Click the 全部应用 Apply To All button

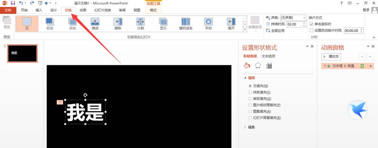(x=275, y=30)
